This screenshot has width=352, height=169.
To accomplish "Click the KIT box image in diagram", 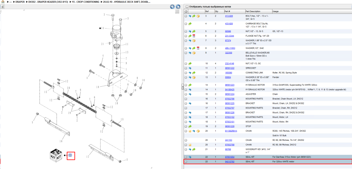I will pyautogui.click(x=56, y=155).
